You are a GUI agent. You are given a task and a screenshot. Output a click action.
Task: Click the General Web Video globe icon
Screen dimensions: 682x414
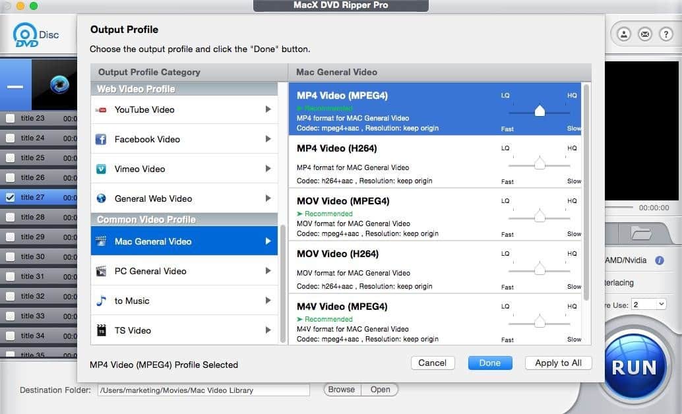pyautogui.click(x=101, y=198)
